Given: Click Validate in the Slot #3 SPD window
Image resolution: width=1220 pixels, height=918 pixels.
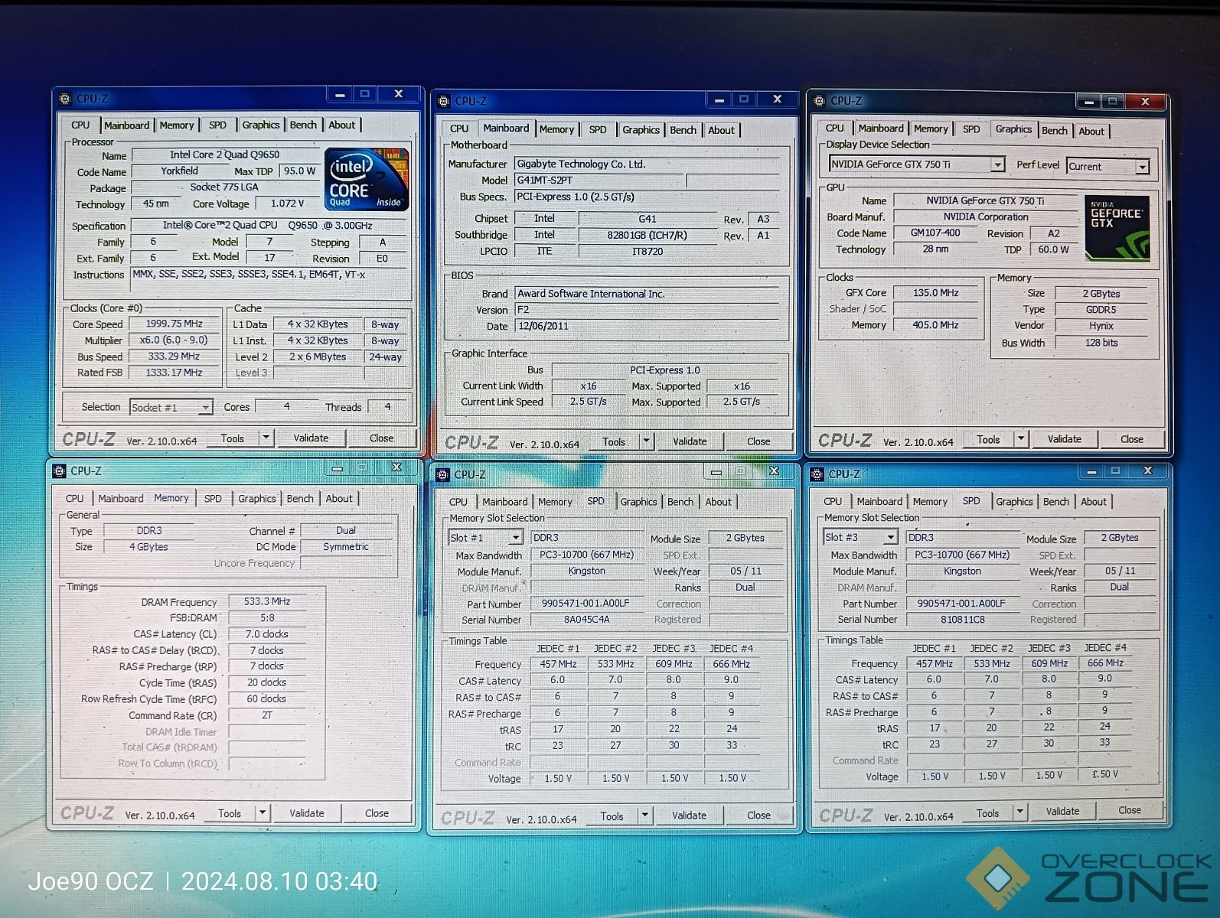Looking at the screenshot, I should coord(1062,812).
